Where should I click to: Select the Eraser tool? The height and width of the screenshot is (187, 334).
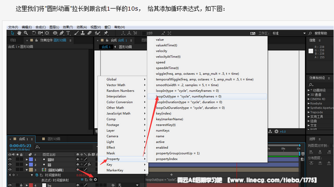pos(90,33)
